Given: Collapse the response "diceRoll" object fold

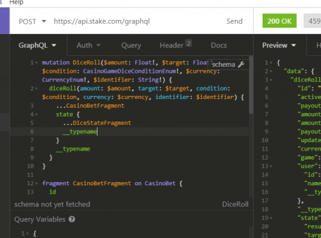Looking at the screenshot, I should [271, 80].
